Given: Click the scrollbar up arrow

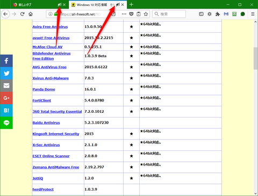Looking at the screenshot, I should coord(255,22).
